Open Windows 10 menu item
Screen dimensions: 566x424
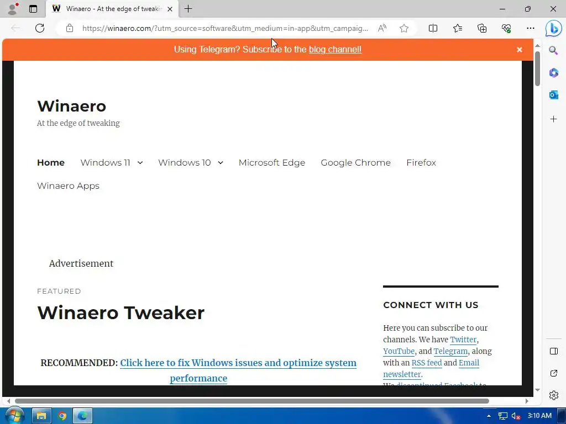pyautogui.click(x=185, y=163)
